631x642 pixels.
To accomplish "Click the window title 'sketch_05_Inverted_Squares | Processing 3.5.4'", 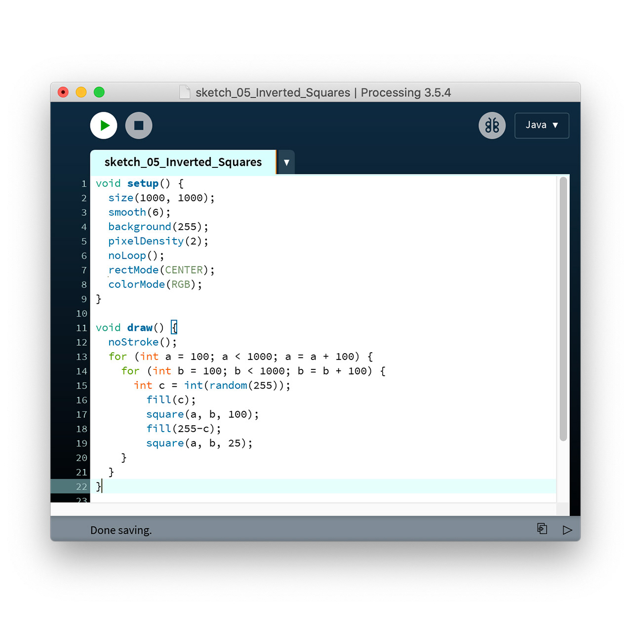I will click(x=323, y=92).
